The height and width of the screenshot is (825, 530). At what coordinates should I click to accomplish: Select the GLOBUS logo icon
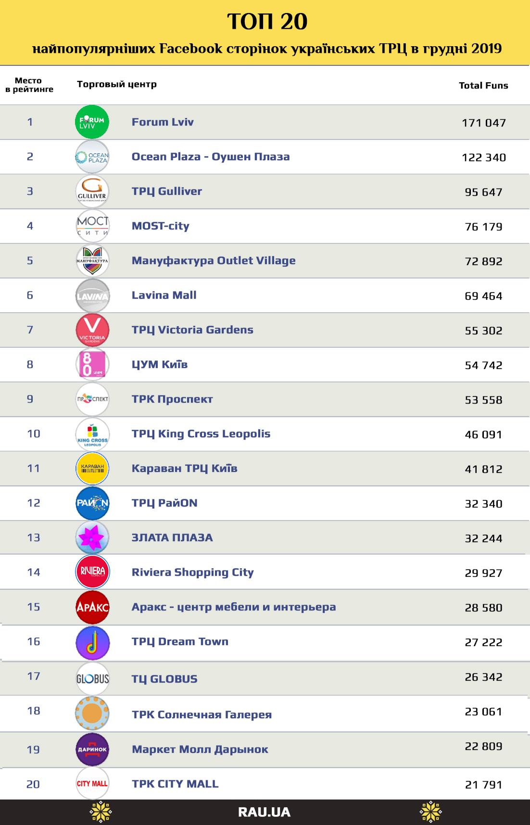pyautogui.click(x=92, y=679)
